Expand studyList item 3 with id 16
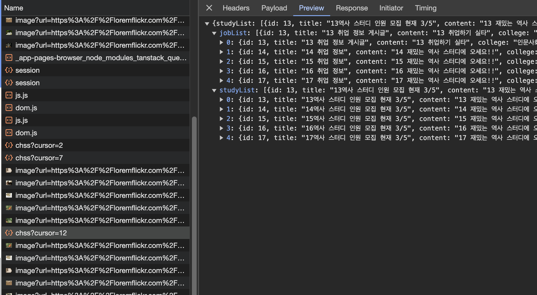 point(221,128)
